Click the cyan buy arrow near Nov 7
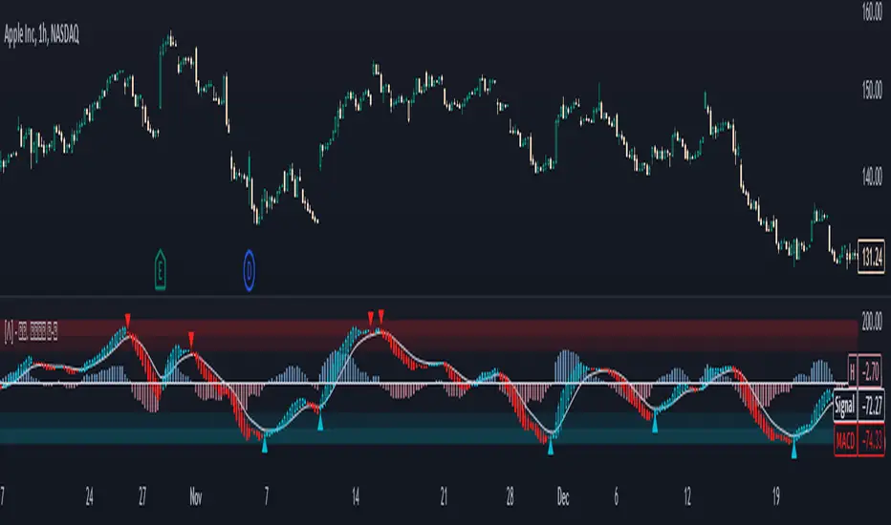Viewport: 891px width, 525px height. [265, 445]
